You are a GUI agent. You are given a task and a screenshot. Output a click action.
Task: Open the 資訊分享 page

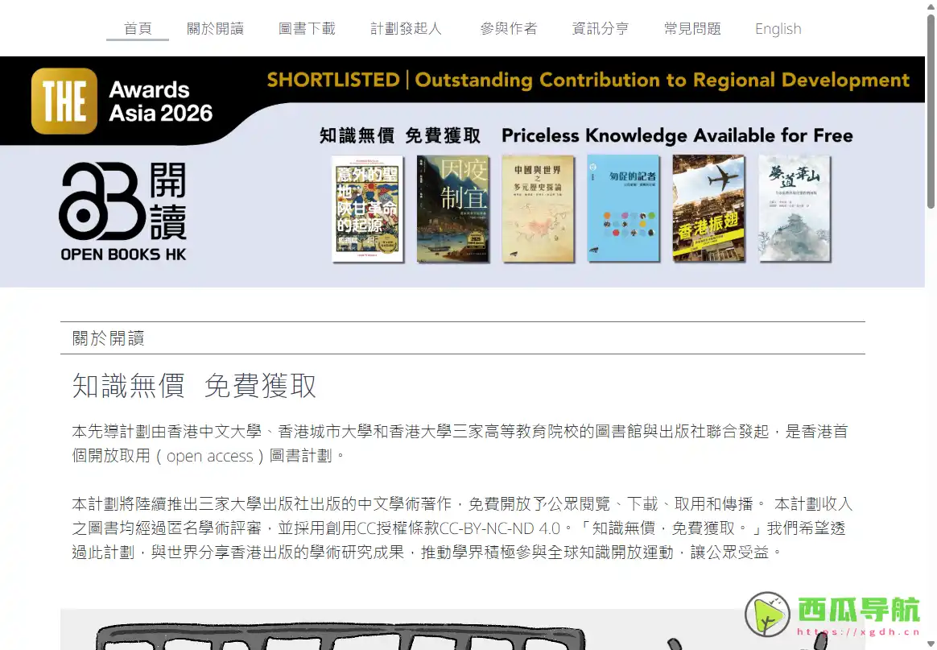(x=600, y=28)
